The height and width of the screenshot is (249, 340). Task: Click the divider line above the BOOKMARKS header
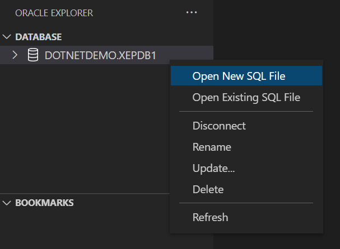click(x=84, y=194)
